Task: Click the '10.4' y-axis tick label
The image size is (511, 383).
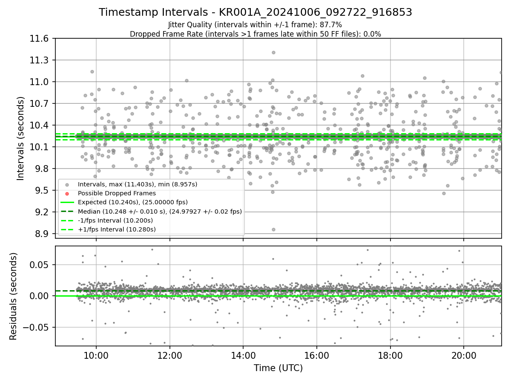Action: click(40, 126)
